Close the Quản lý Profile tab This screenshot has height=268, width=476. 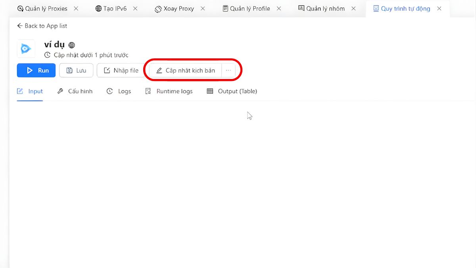[279, 8]
